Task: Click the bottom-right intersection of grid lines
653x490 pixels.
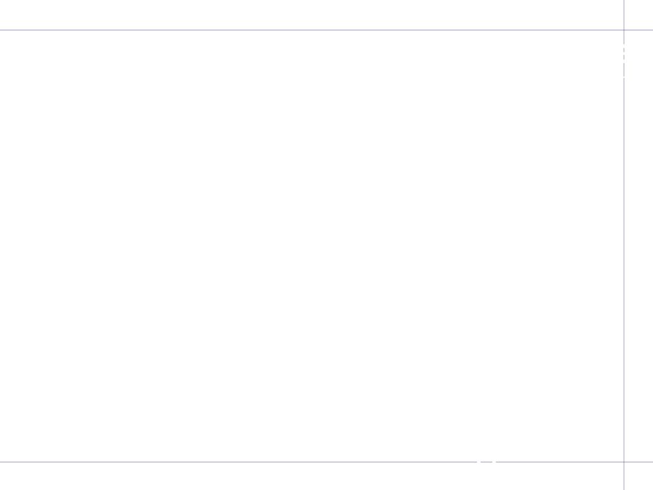Action: (624, 462)
